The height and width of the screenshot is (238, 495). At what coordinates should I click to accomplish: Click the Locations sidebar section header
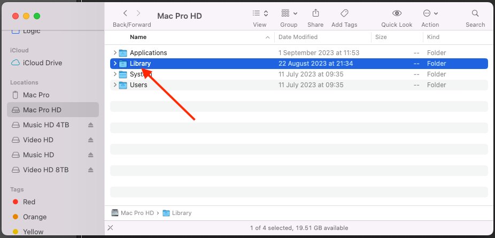[24, 82]
